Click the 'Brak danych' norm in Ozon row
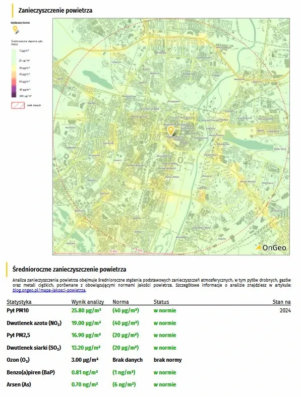This screenshot has width=301, height=397. coord(128,360)
